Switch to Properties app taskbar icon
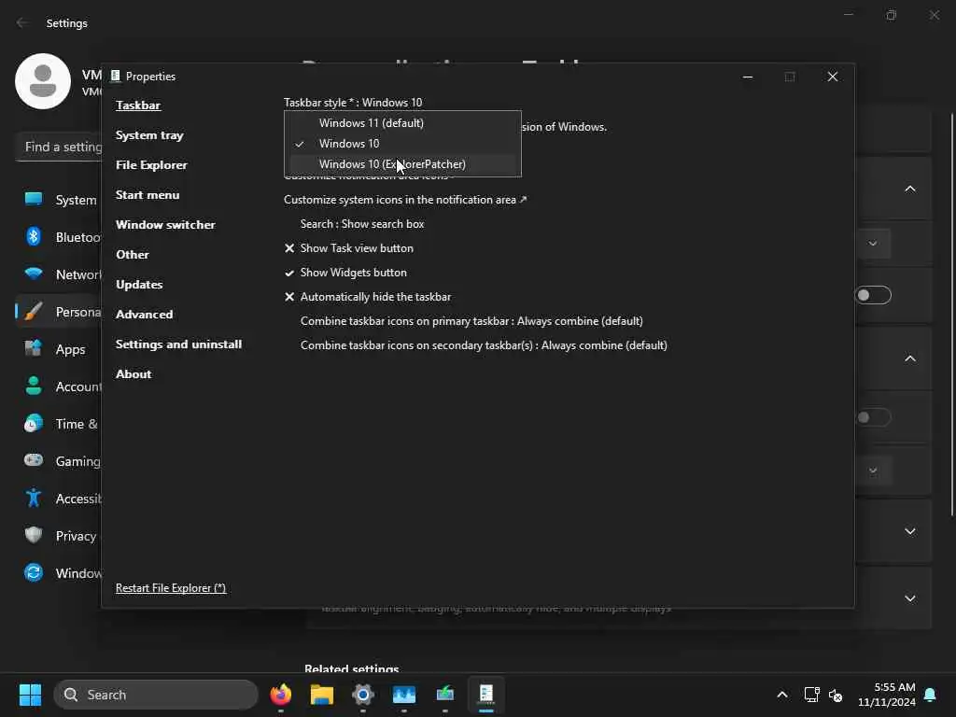Viewport: 956px width, 717px height. [x=485, y=695]
